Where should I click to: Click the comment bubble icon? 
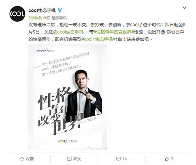click(x=118, y=159)
